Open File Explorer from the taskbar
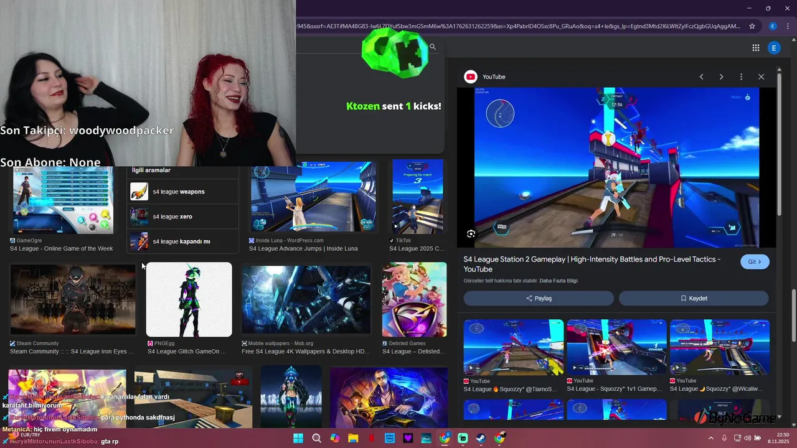 [x=353, y=438]
